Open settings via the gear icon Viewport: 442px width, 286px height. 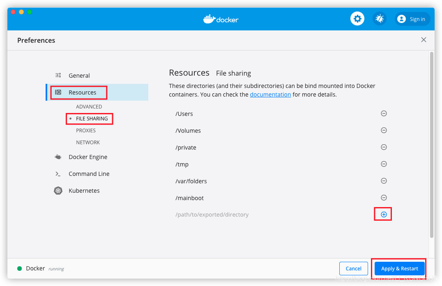(357, 19)
